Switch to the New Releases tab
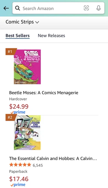This screenshot has height=188, width=108. click(x=51, y=36)
